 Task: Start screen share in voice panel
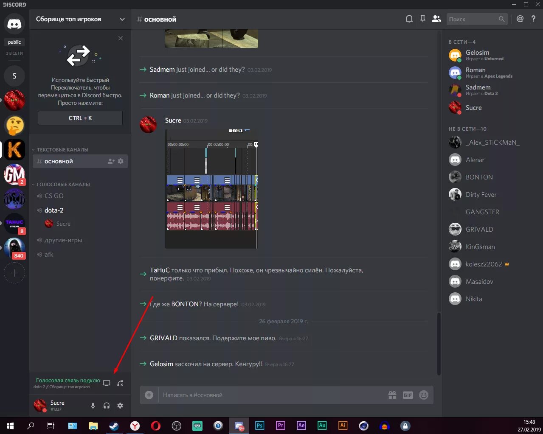tap(107, 383)
